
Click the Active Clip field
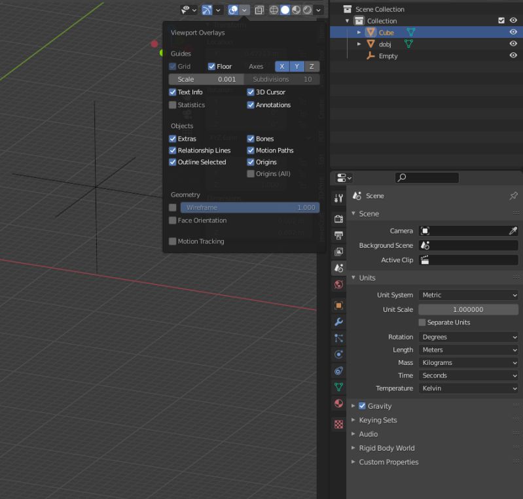pos(468,260)
